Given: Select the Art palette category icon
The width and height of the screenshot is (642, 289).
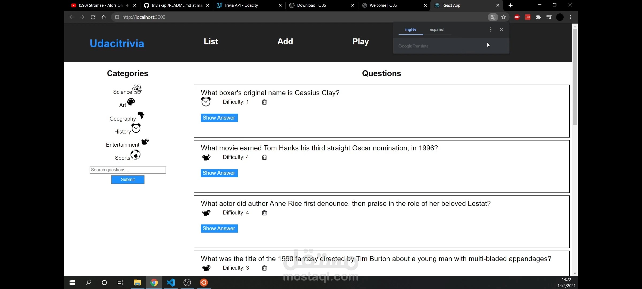Looking at the screenshot, I should click(131, 102).
